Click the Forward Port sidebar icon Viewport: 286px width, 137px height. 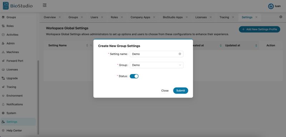[3, 61]
